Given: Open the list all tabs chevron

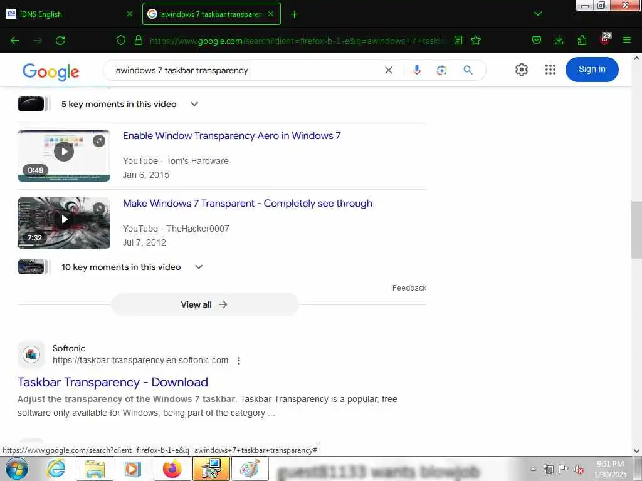Looking at the screenshot, I should coord(538,14).
